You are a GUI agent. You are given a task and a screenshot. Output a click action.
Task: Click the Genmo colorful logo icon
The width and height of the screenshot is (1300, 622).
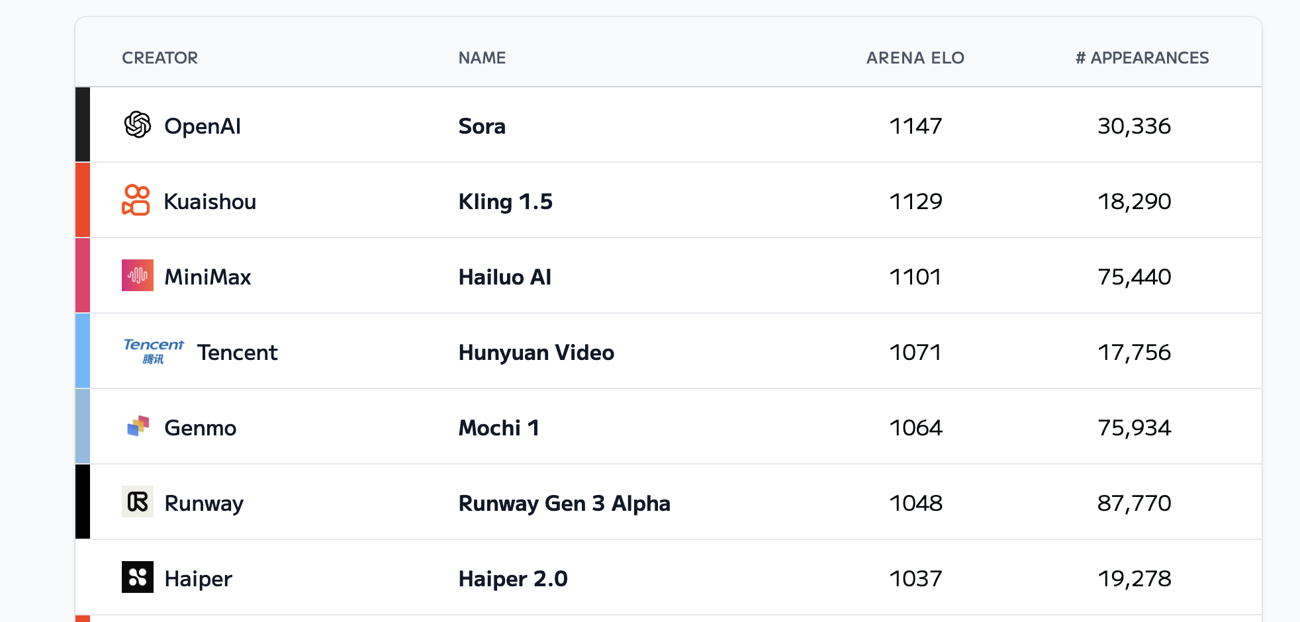pyautogui.click(x=138, y=426)
